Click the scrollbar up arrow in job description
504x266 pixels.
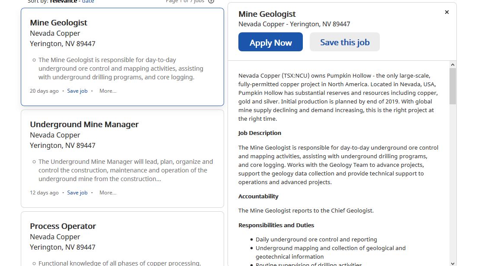point(453,65)
